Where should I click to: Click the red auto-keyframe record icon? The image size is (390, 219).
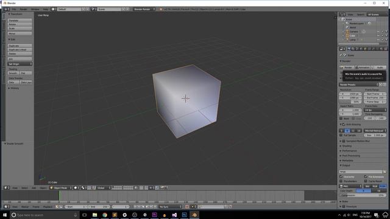click(x=187, y=207)
